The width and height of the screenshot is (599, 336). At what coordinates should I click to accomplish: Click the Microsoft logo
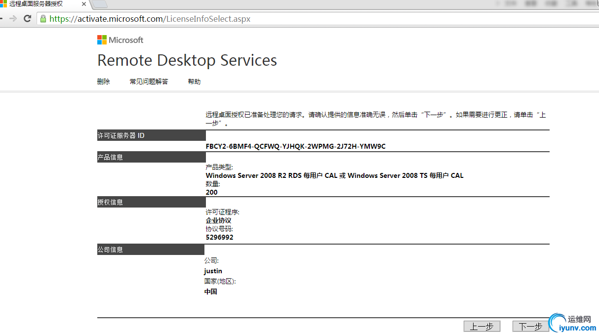(120, 40)
